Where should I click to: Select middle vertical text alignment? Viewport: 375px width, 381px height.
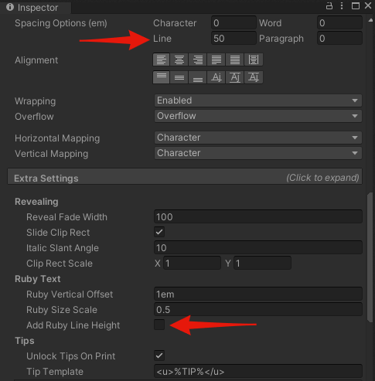[x=179, y=77]
